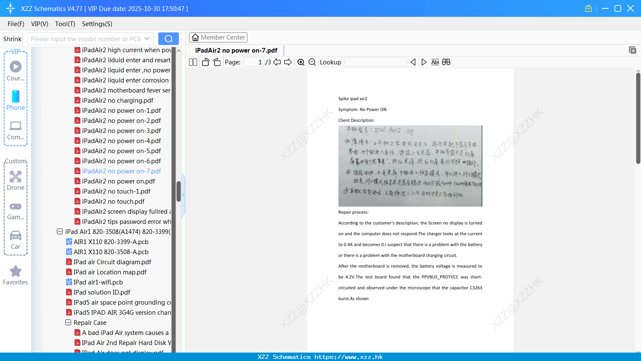Screen dimensions: 641x361
Task: Open the Member Center home button
Action: tap(218, 37)
